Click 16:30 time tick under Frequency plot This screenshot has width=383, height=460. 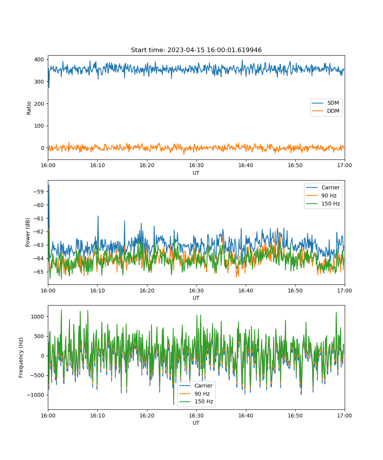pos(196,415)
